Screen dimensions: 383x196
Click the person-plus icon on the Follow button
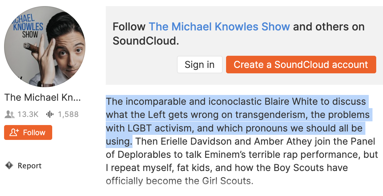click(x=14, y=132)
